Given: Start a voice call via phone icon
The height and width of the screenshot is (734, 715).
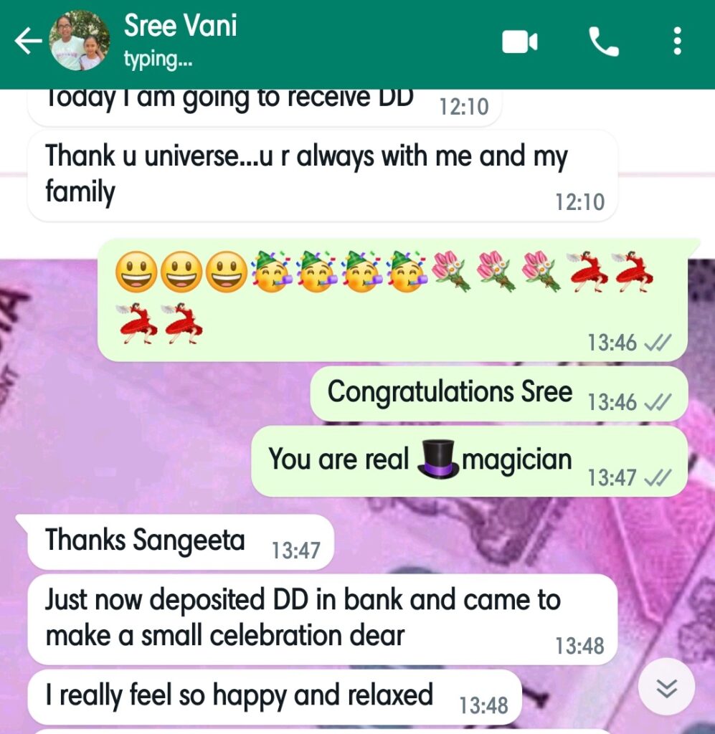Looking at the screenshot, I should [x=604, y=42].
